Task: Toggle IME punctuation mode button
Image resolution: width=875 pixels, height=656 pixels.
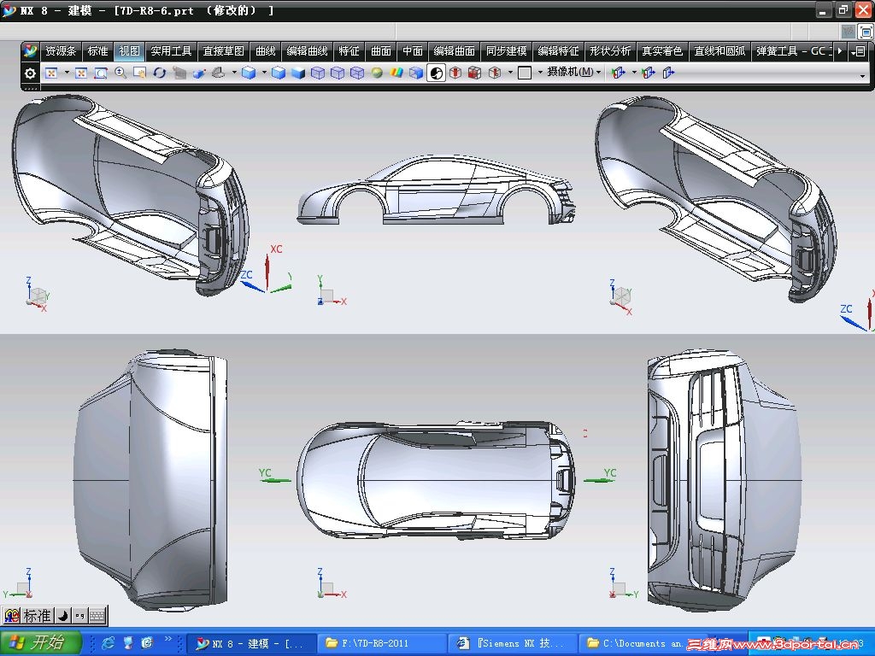Action: 79,616
